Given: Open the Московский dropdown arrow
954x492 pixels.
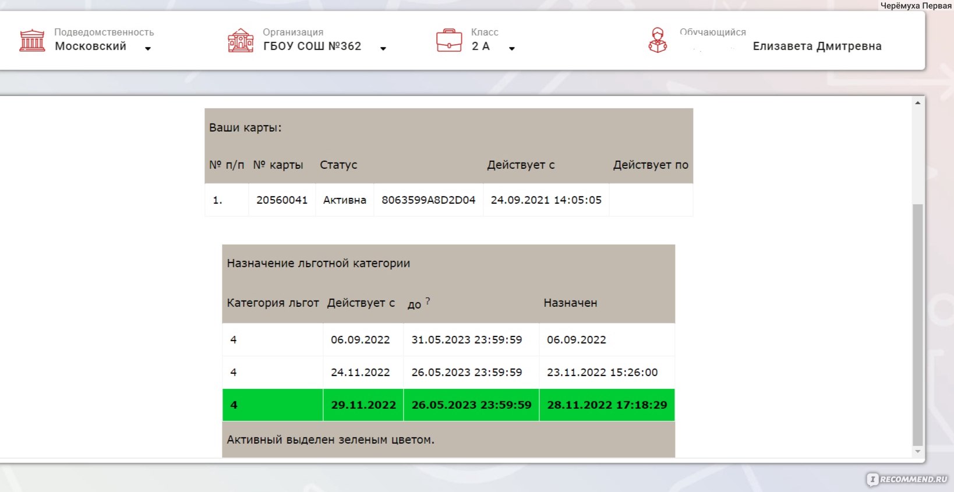Looking at the screenshot, I should pos(148,49).
